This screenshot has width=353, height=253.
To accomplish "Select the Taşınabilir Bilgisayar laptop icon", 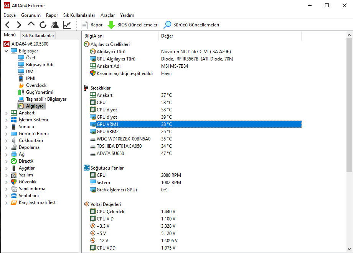I will (x=21, y=99).
